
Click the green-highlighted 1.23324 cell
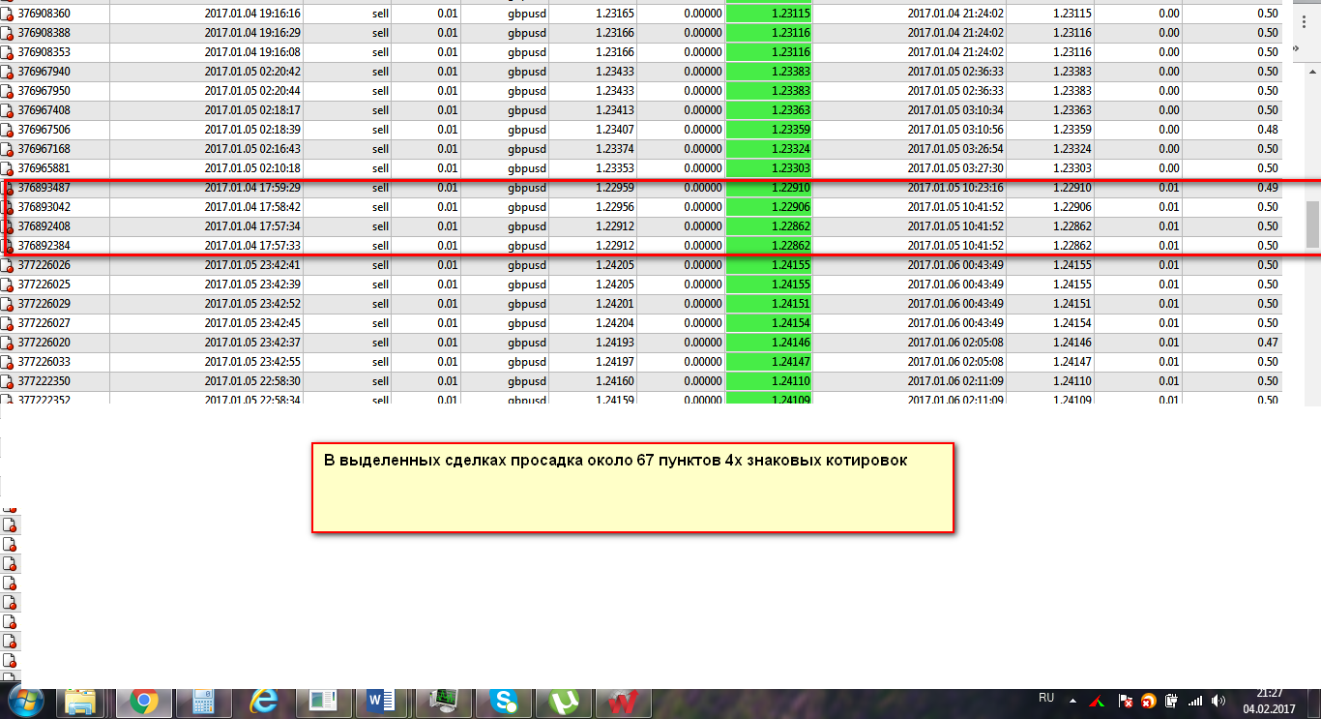(x=769, y=149)
